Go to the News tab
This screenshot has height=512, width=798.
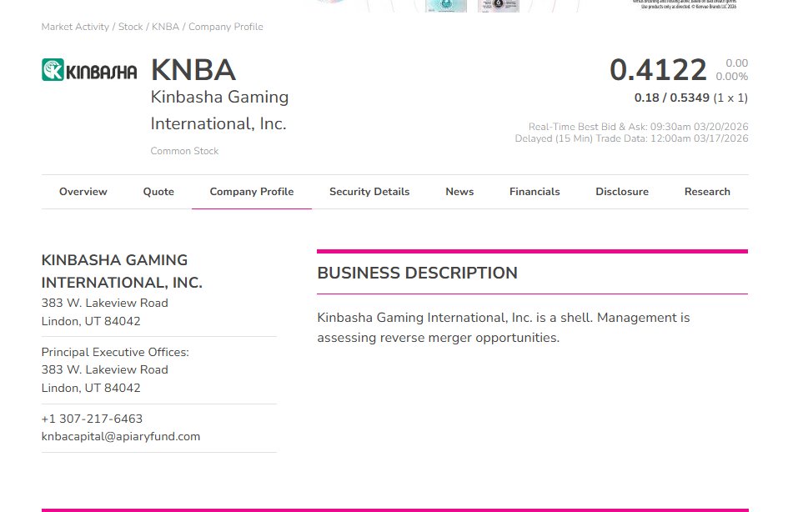[459, 192]
